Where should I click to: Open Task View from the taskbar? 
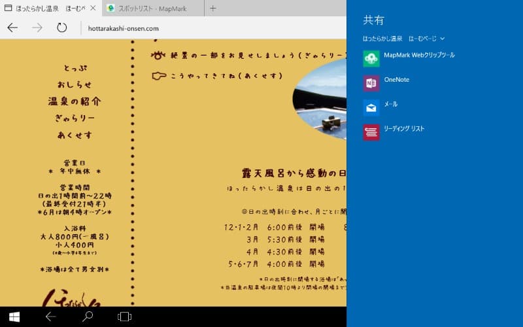coord(124,317)
